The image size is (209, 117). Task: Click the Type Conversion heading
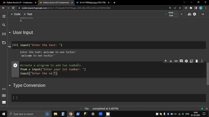tap(29, 85)
